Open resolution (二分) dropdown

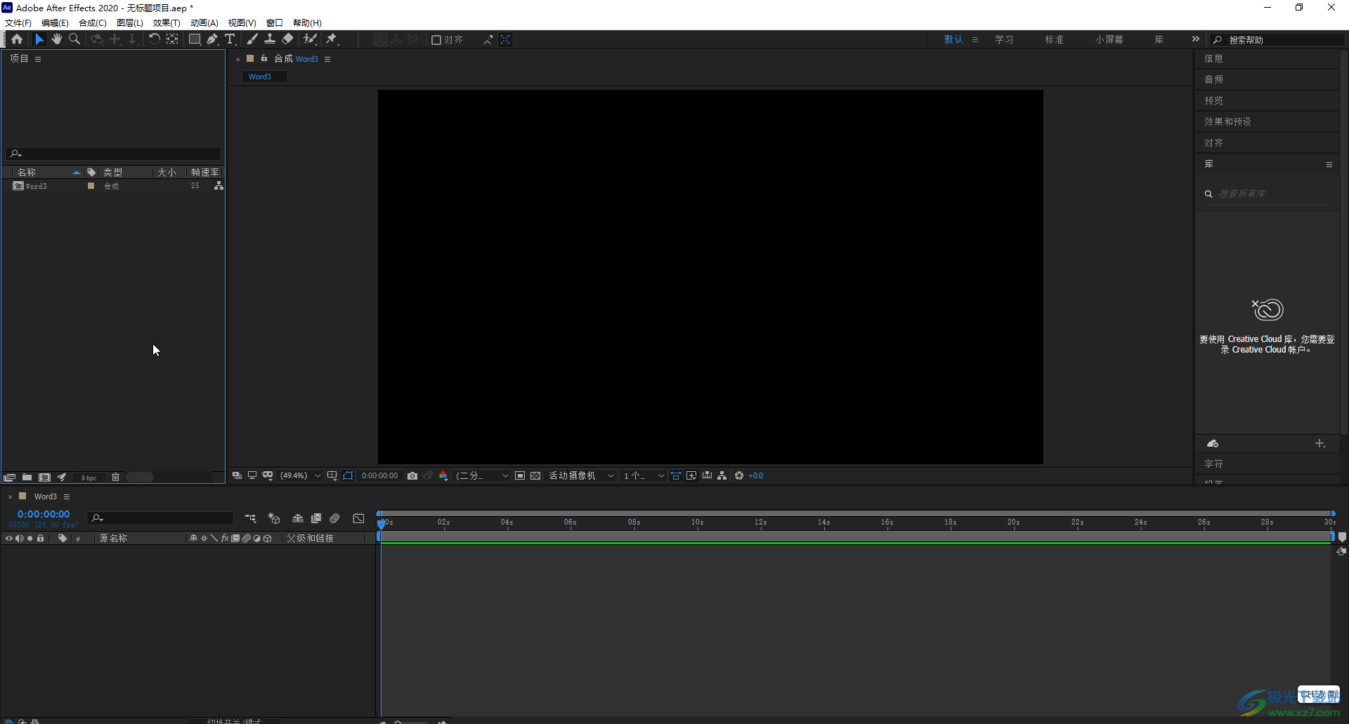coord(482,475)
